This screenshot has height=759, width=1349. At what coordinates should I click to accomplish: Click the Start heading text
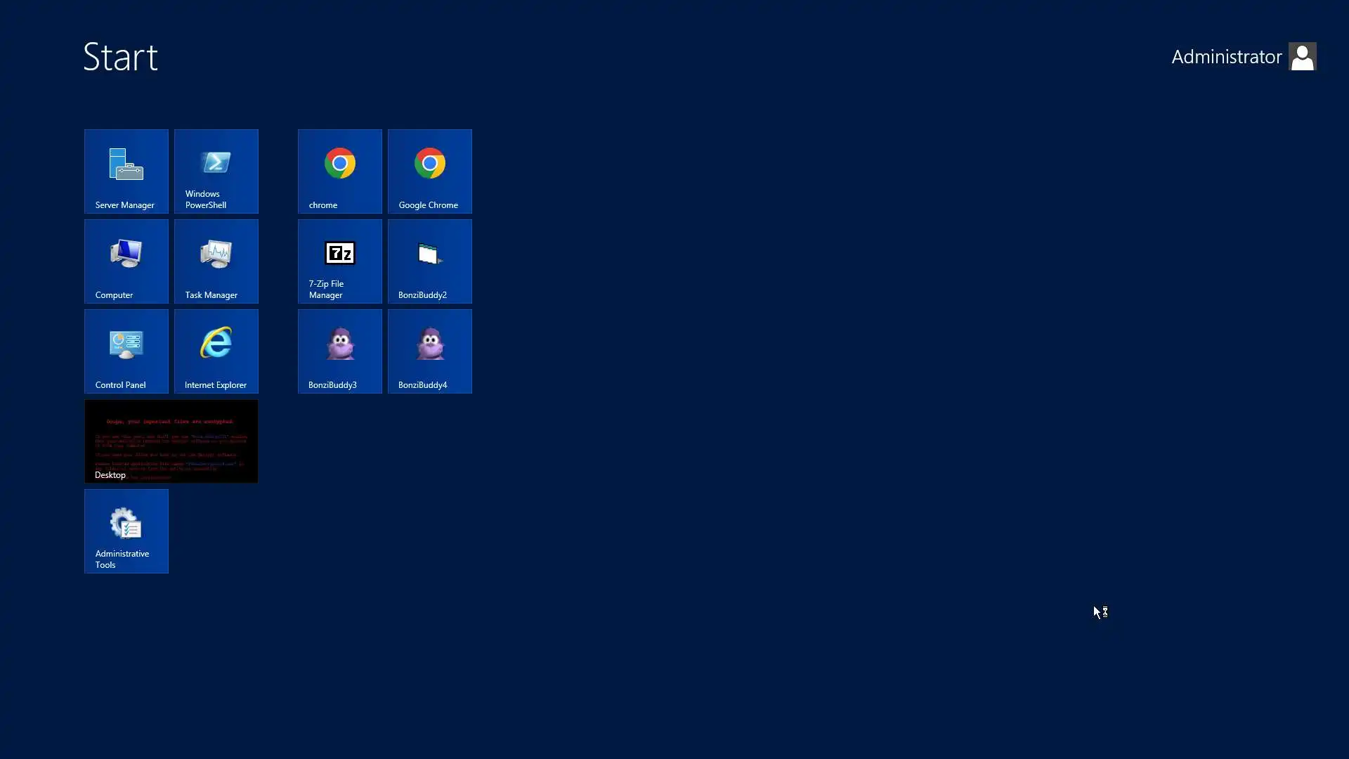coord(120,57)
